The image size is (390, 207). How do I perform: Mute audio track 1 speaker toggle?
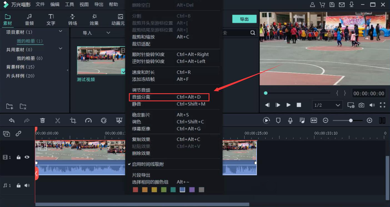(27, 185)
